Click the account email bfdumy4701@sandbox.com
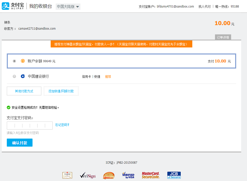The image size is (247, 181). pos(175,7)
